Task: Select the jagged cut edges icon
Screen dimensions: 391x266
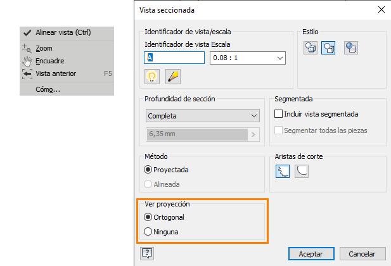Action: [x=283, y=171]
